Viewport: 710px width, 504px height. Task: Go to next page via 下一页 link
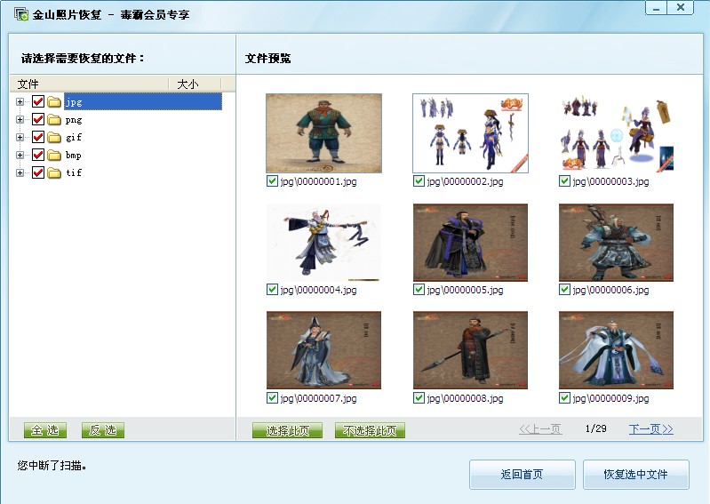click(650, 429)
